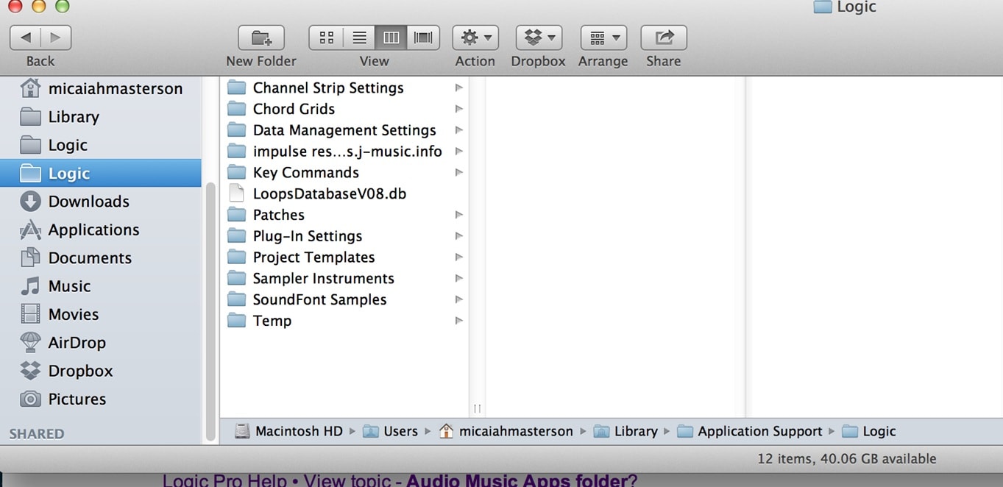Open Audio Music Apps folder link in browser
This screenshot has width=1003, height=487.
pyautogui.click(x=522, y=481)
